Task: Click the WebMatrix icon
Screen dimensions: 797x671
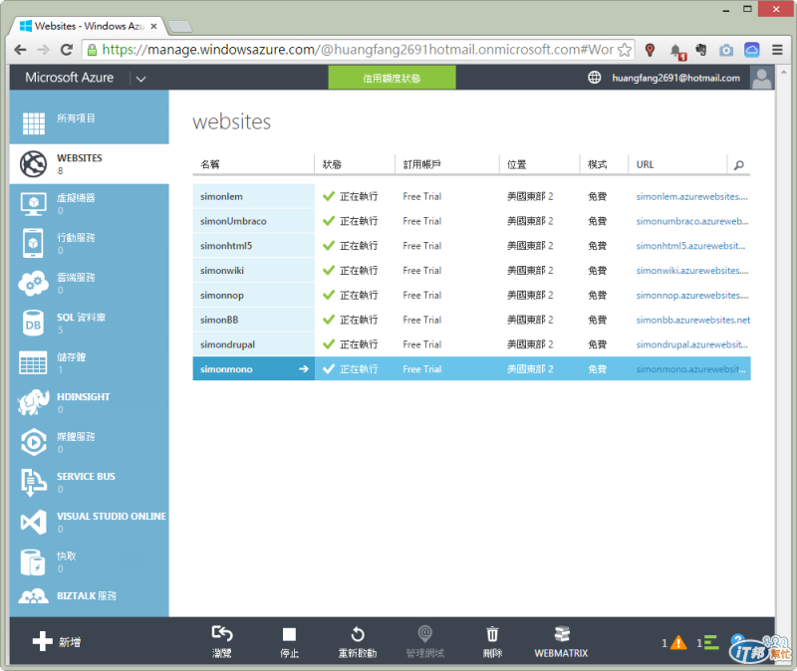Action: tap(562, 634)
